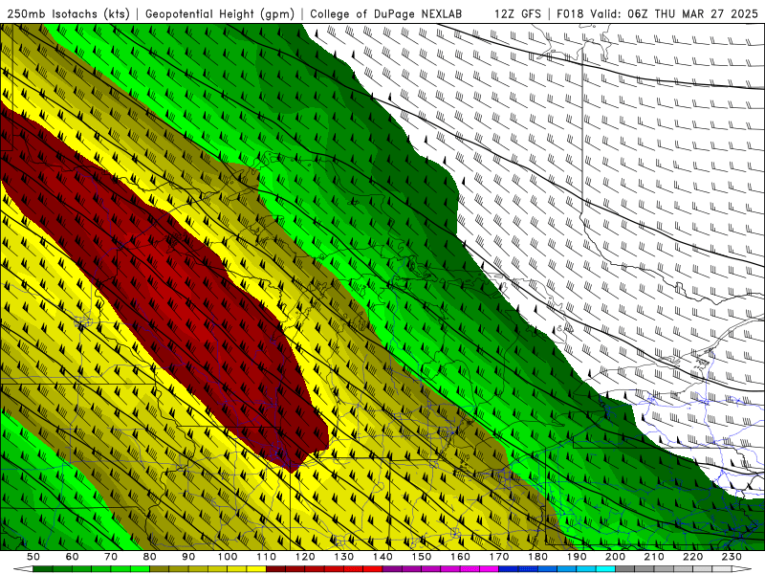Click the darkest red swatch right after 110

point(275,569)
